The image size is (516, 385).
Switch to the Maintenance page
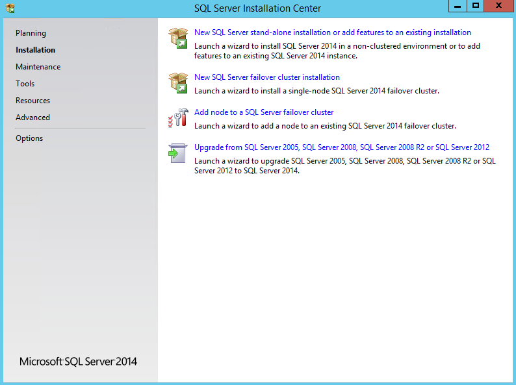coord(38,67)
